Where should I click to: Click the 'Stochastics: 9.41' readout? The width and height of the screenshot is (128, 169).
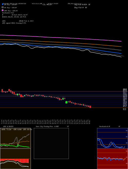pos(8,13)
